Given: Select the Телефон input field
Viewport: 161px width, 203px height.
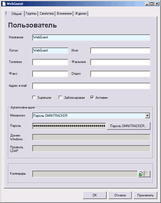Looking at the screenshot, I should 50,62.
